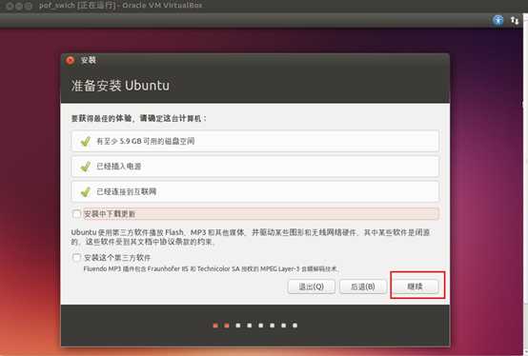528x356 pixels.
Task: Click the VirtualBox window title text
Action: pyautogui.click(x=120, y=6)
